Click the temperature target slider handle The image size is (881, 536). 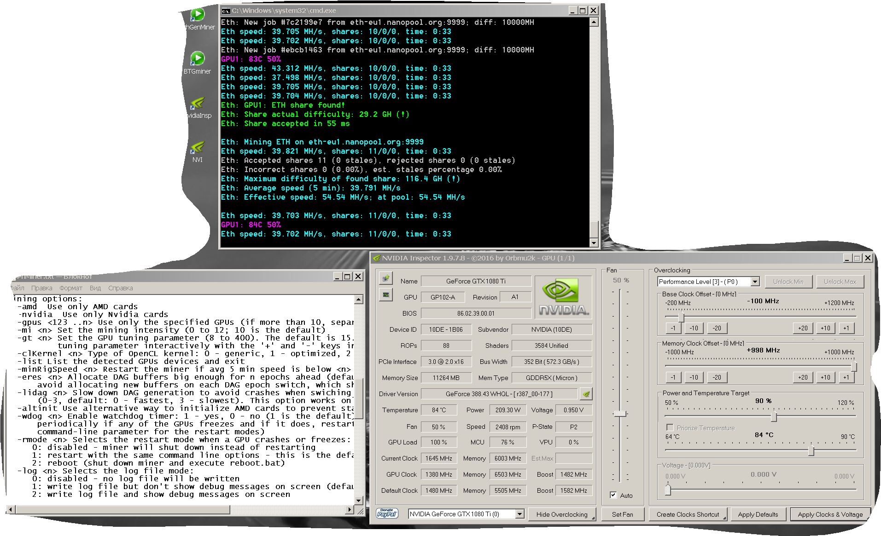point(811,451)
